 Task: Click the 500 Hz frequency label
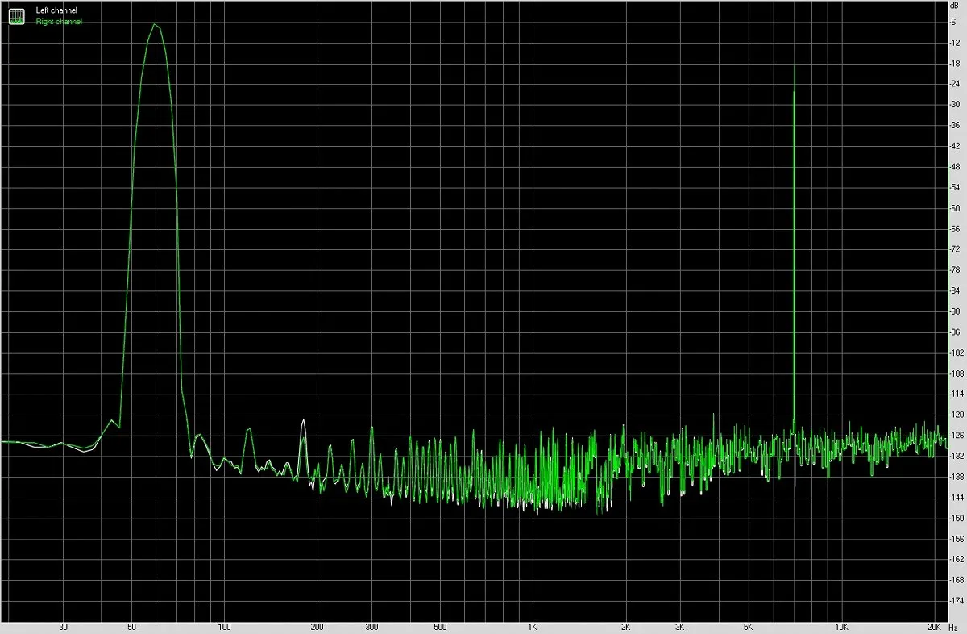(x=440, y=627)
